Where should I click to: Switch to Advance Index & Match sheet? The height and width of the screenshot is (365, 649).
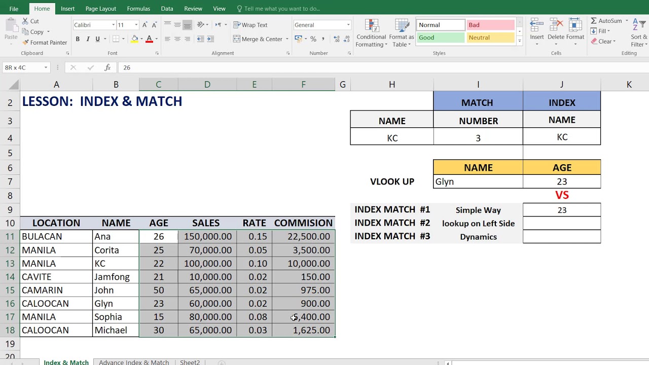[x=134, y=362]
